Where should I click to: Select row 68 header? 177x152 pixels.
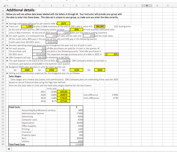[x=3, y=107]
